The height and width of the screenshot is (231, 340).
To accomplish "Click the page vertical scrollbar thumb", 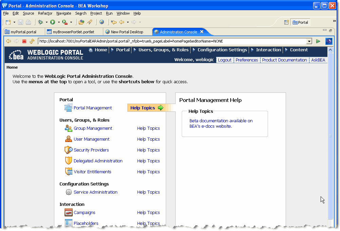I will click(x=330, y=136).
